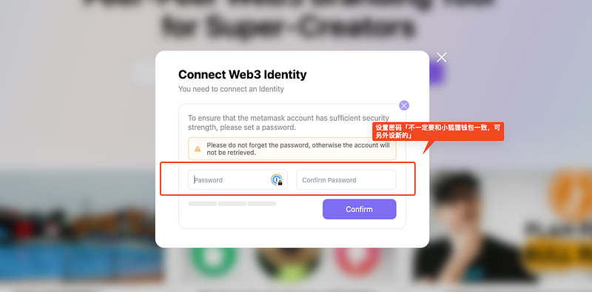The image size is (592, 292).
Task: Click the blurred green circle icon below dialog
Action: tap(213, 261)
